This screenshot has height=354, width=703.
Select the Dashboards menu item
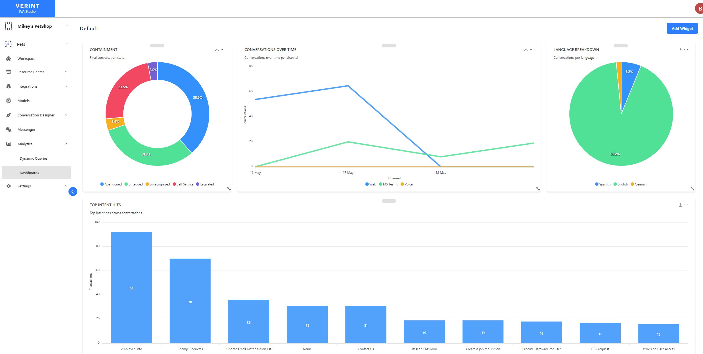[x=29, y=173]
